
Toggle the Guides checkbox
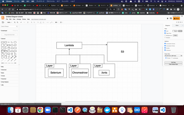[x=165, y=48]
